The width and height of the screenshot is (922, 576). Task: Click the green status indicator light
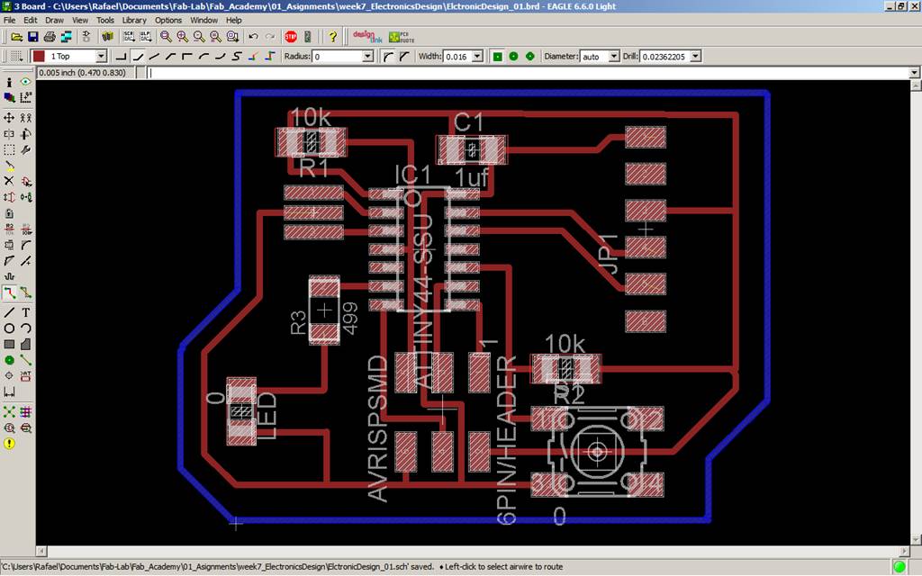tap(899, 567)
